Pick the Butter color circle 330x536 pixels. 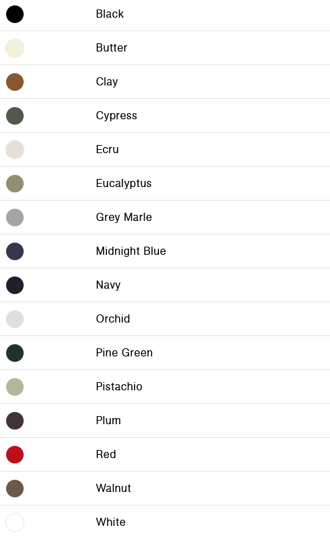click(15, 48)
